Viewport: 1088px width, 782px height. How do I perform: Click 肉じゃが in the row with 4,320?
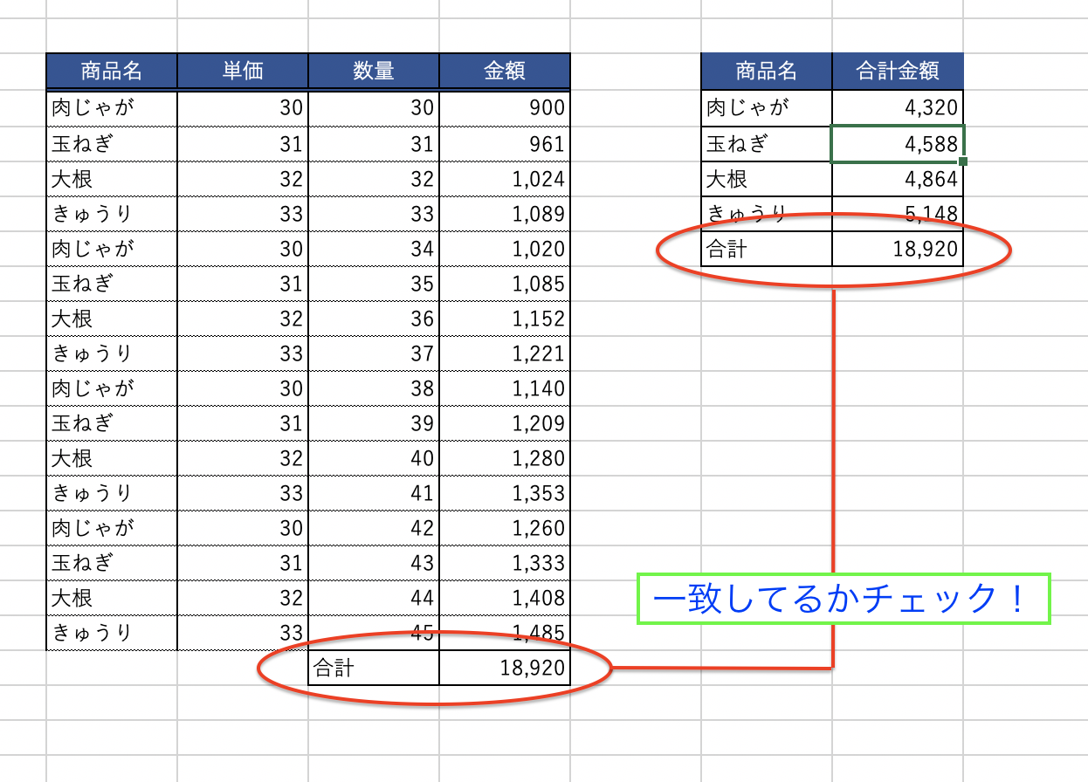pos(767,108)
